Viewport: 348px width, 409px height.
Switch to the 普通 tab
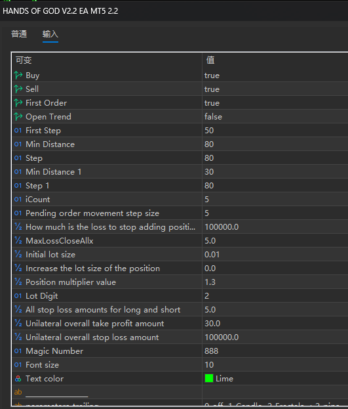click(19, 34)
